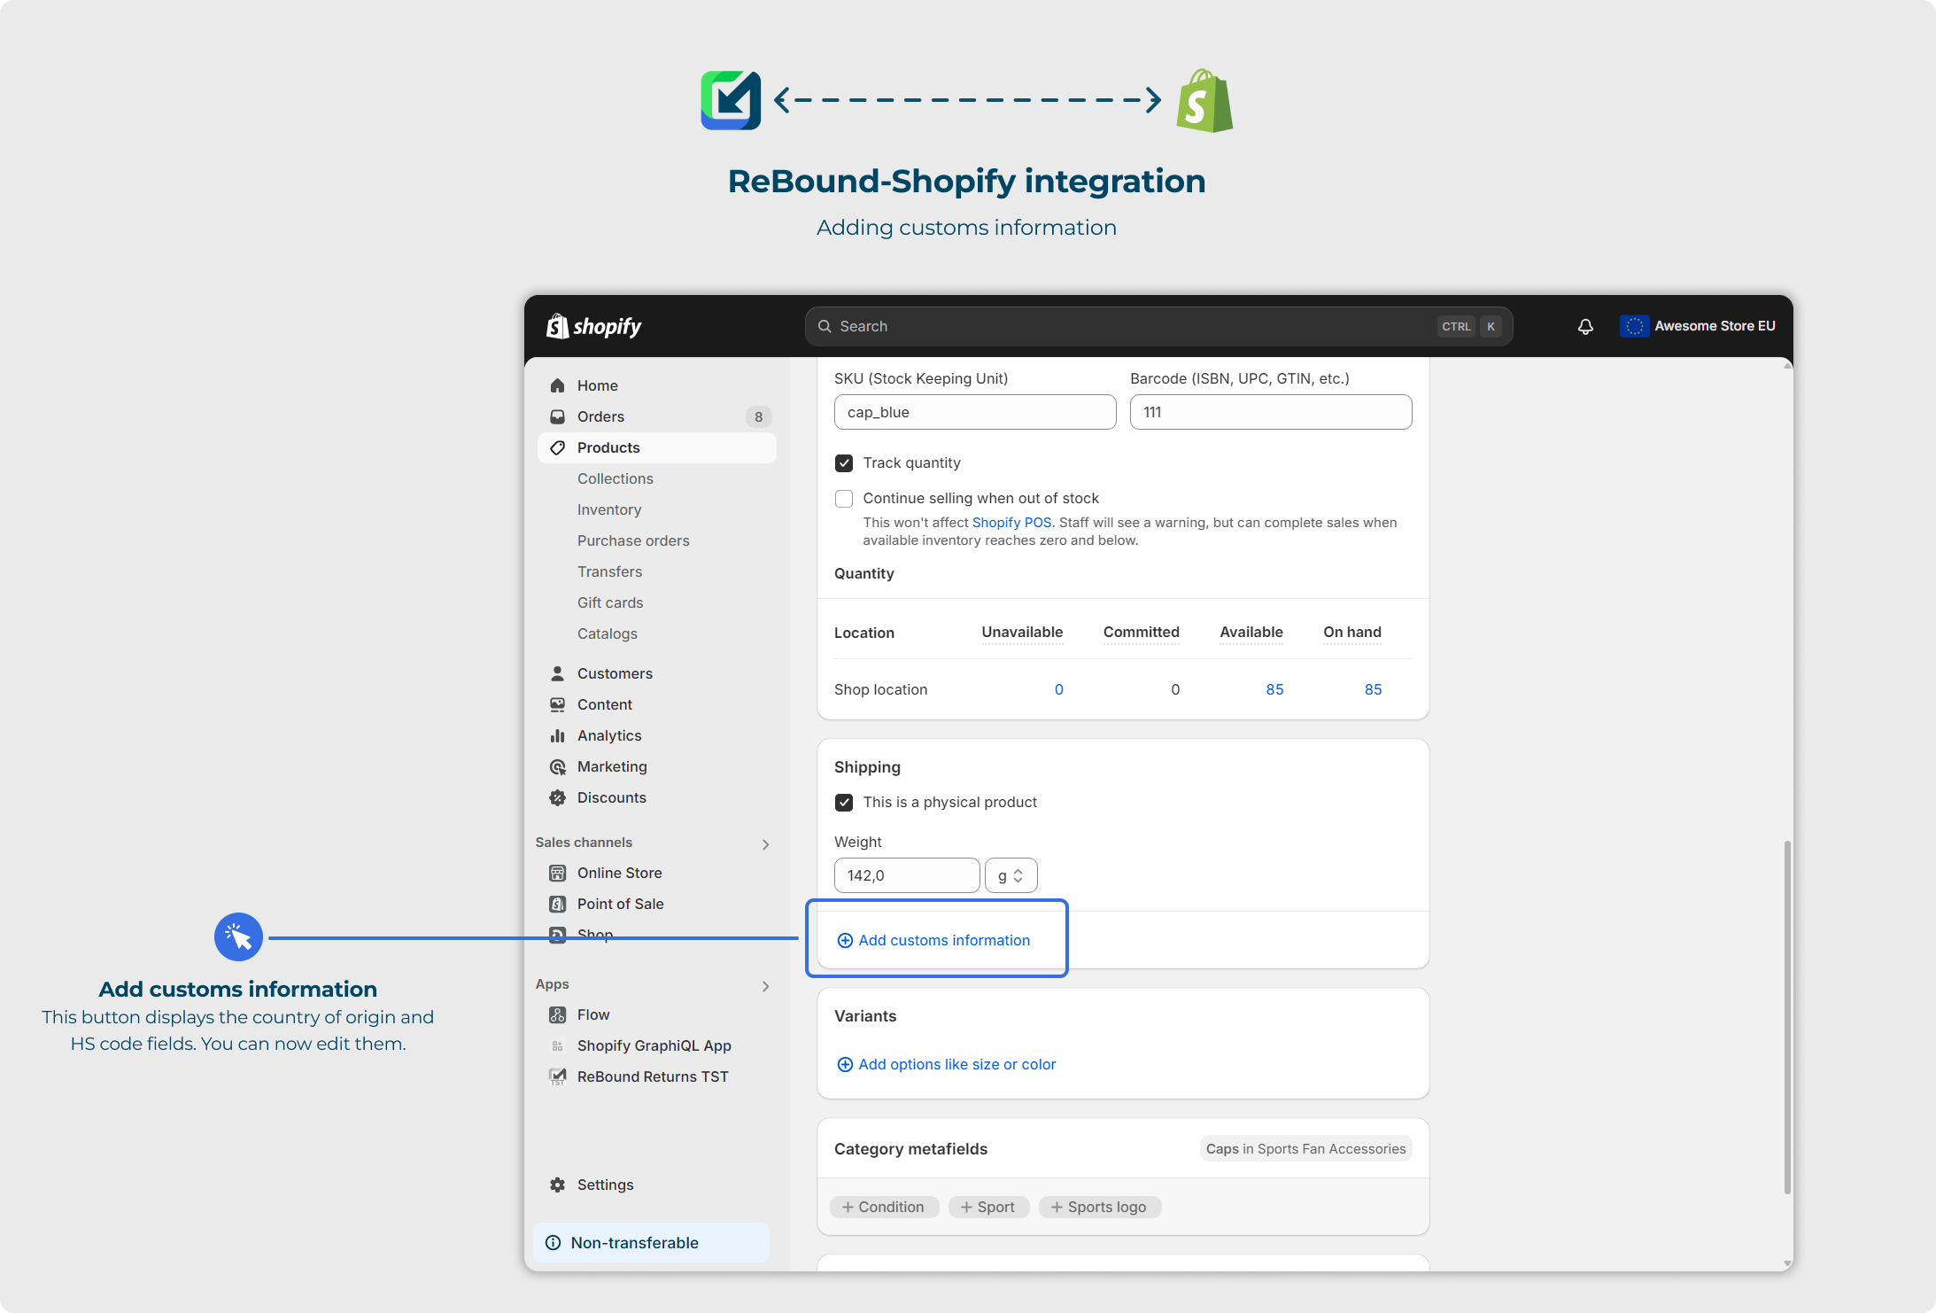Click the CTRL K shortcut hint

pos(1469,326)
